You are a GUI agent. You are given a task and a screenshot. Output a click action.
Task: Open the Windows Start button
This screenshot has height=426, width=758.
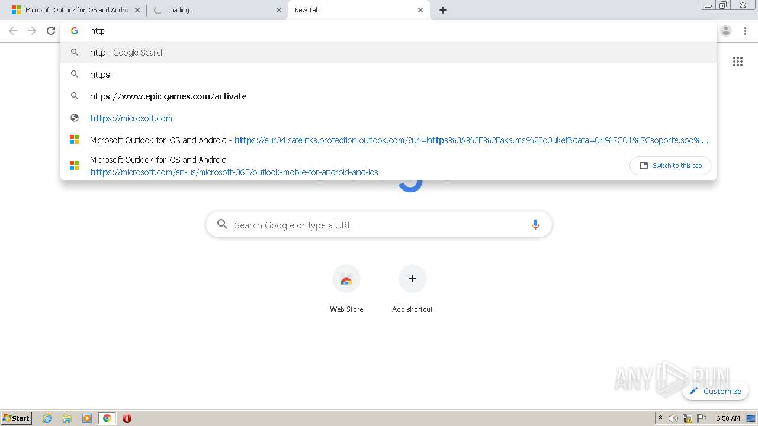(17, 418)
